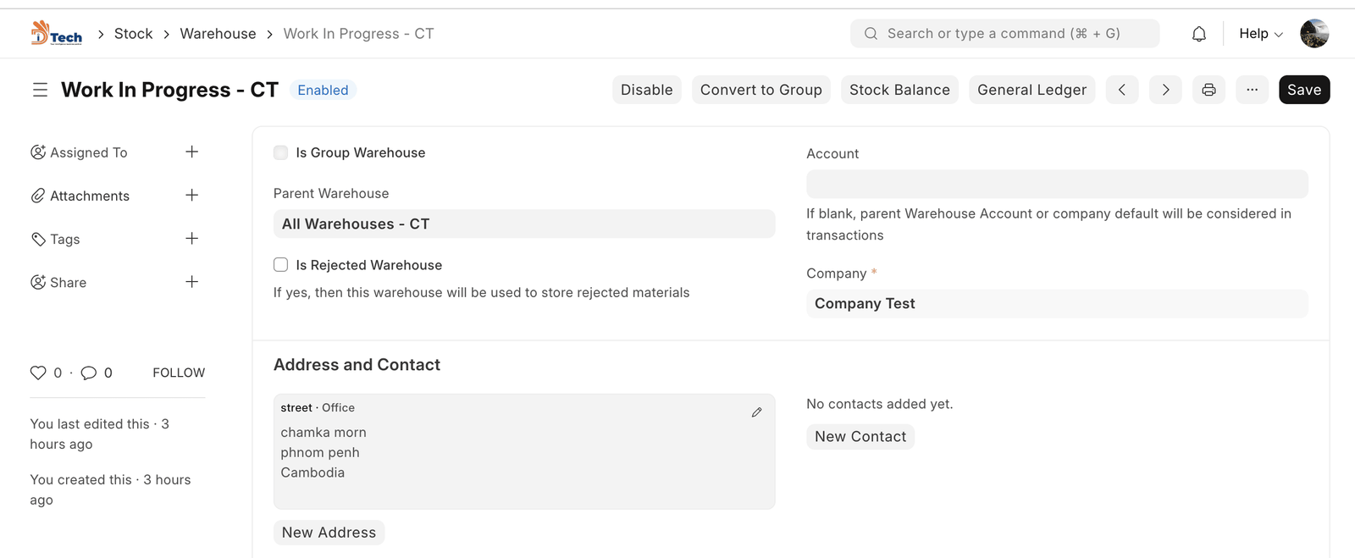Toggle the sidebar hamburger menu icon
This screenshot has width=1355, height=558.
(x=40, y=90)
